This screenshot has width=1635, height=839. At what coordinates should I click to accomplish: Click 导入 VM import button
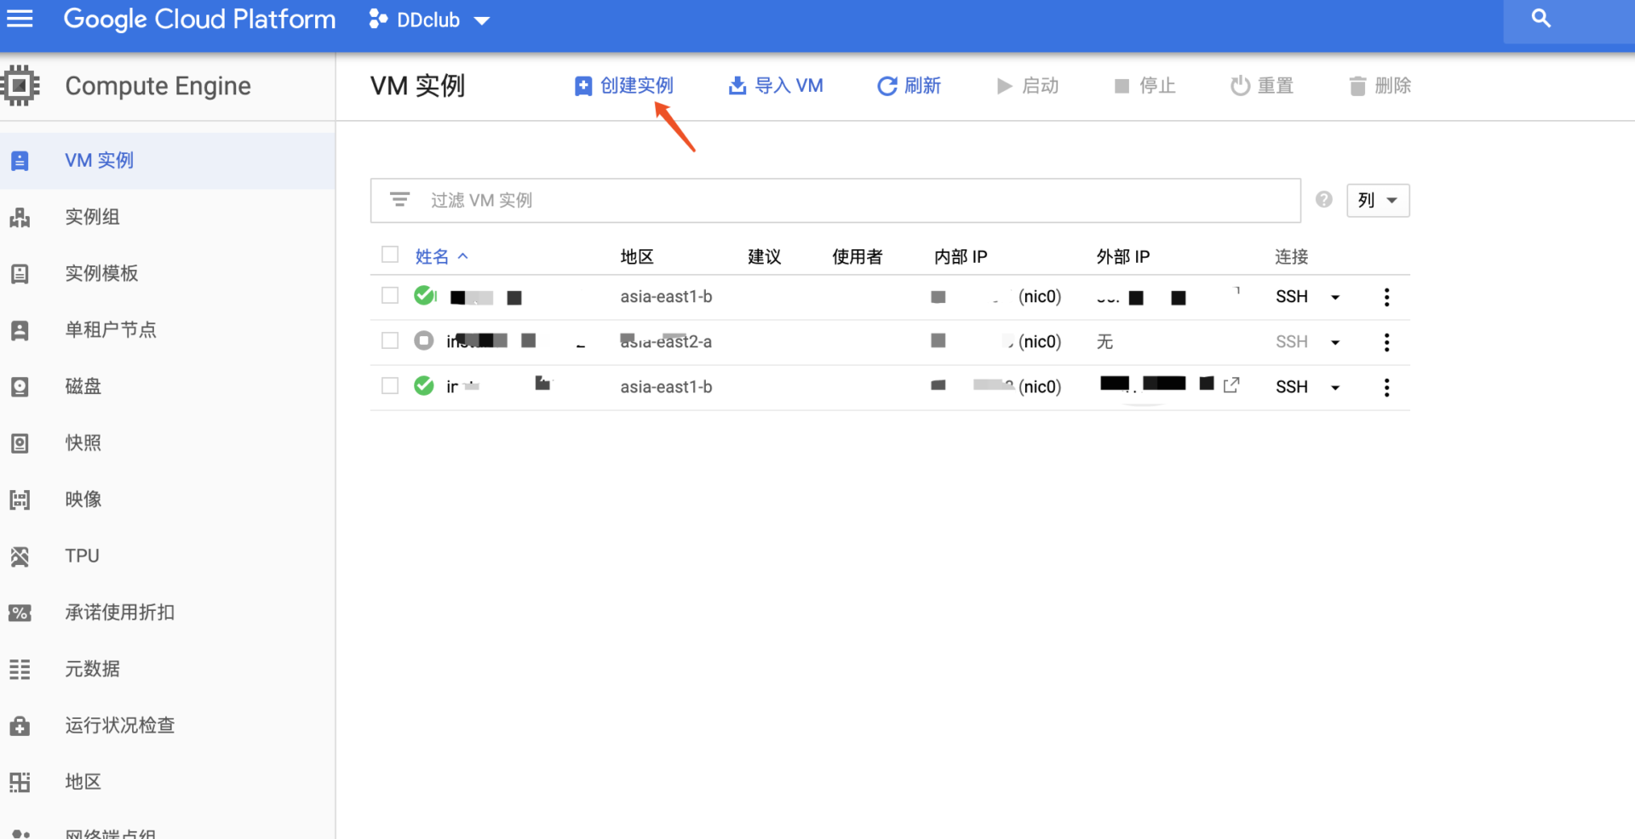click(x=776, y=86)
